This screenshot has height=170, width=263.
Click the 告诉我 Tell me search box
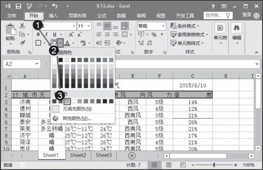click(218, 16)
